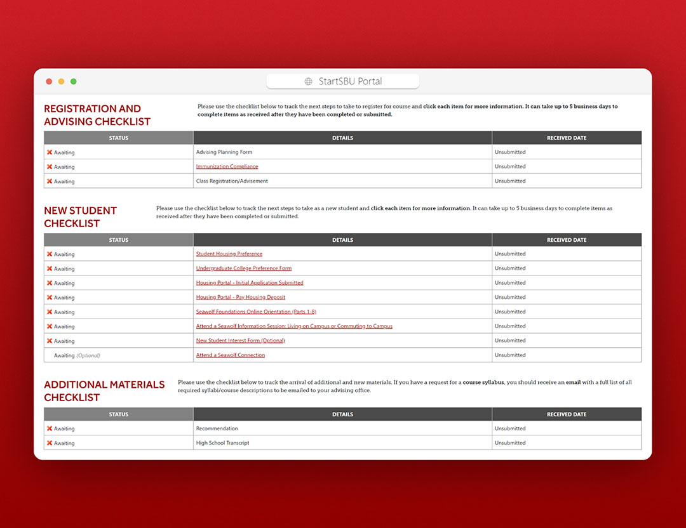This screenshot has height=528, width=686.
Task: Open the Student Housing Preference link
Action: (229, 253)
